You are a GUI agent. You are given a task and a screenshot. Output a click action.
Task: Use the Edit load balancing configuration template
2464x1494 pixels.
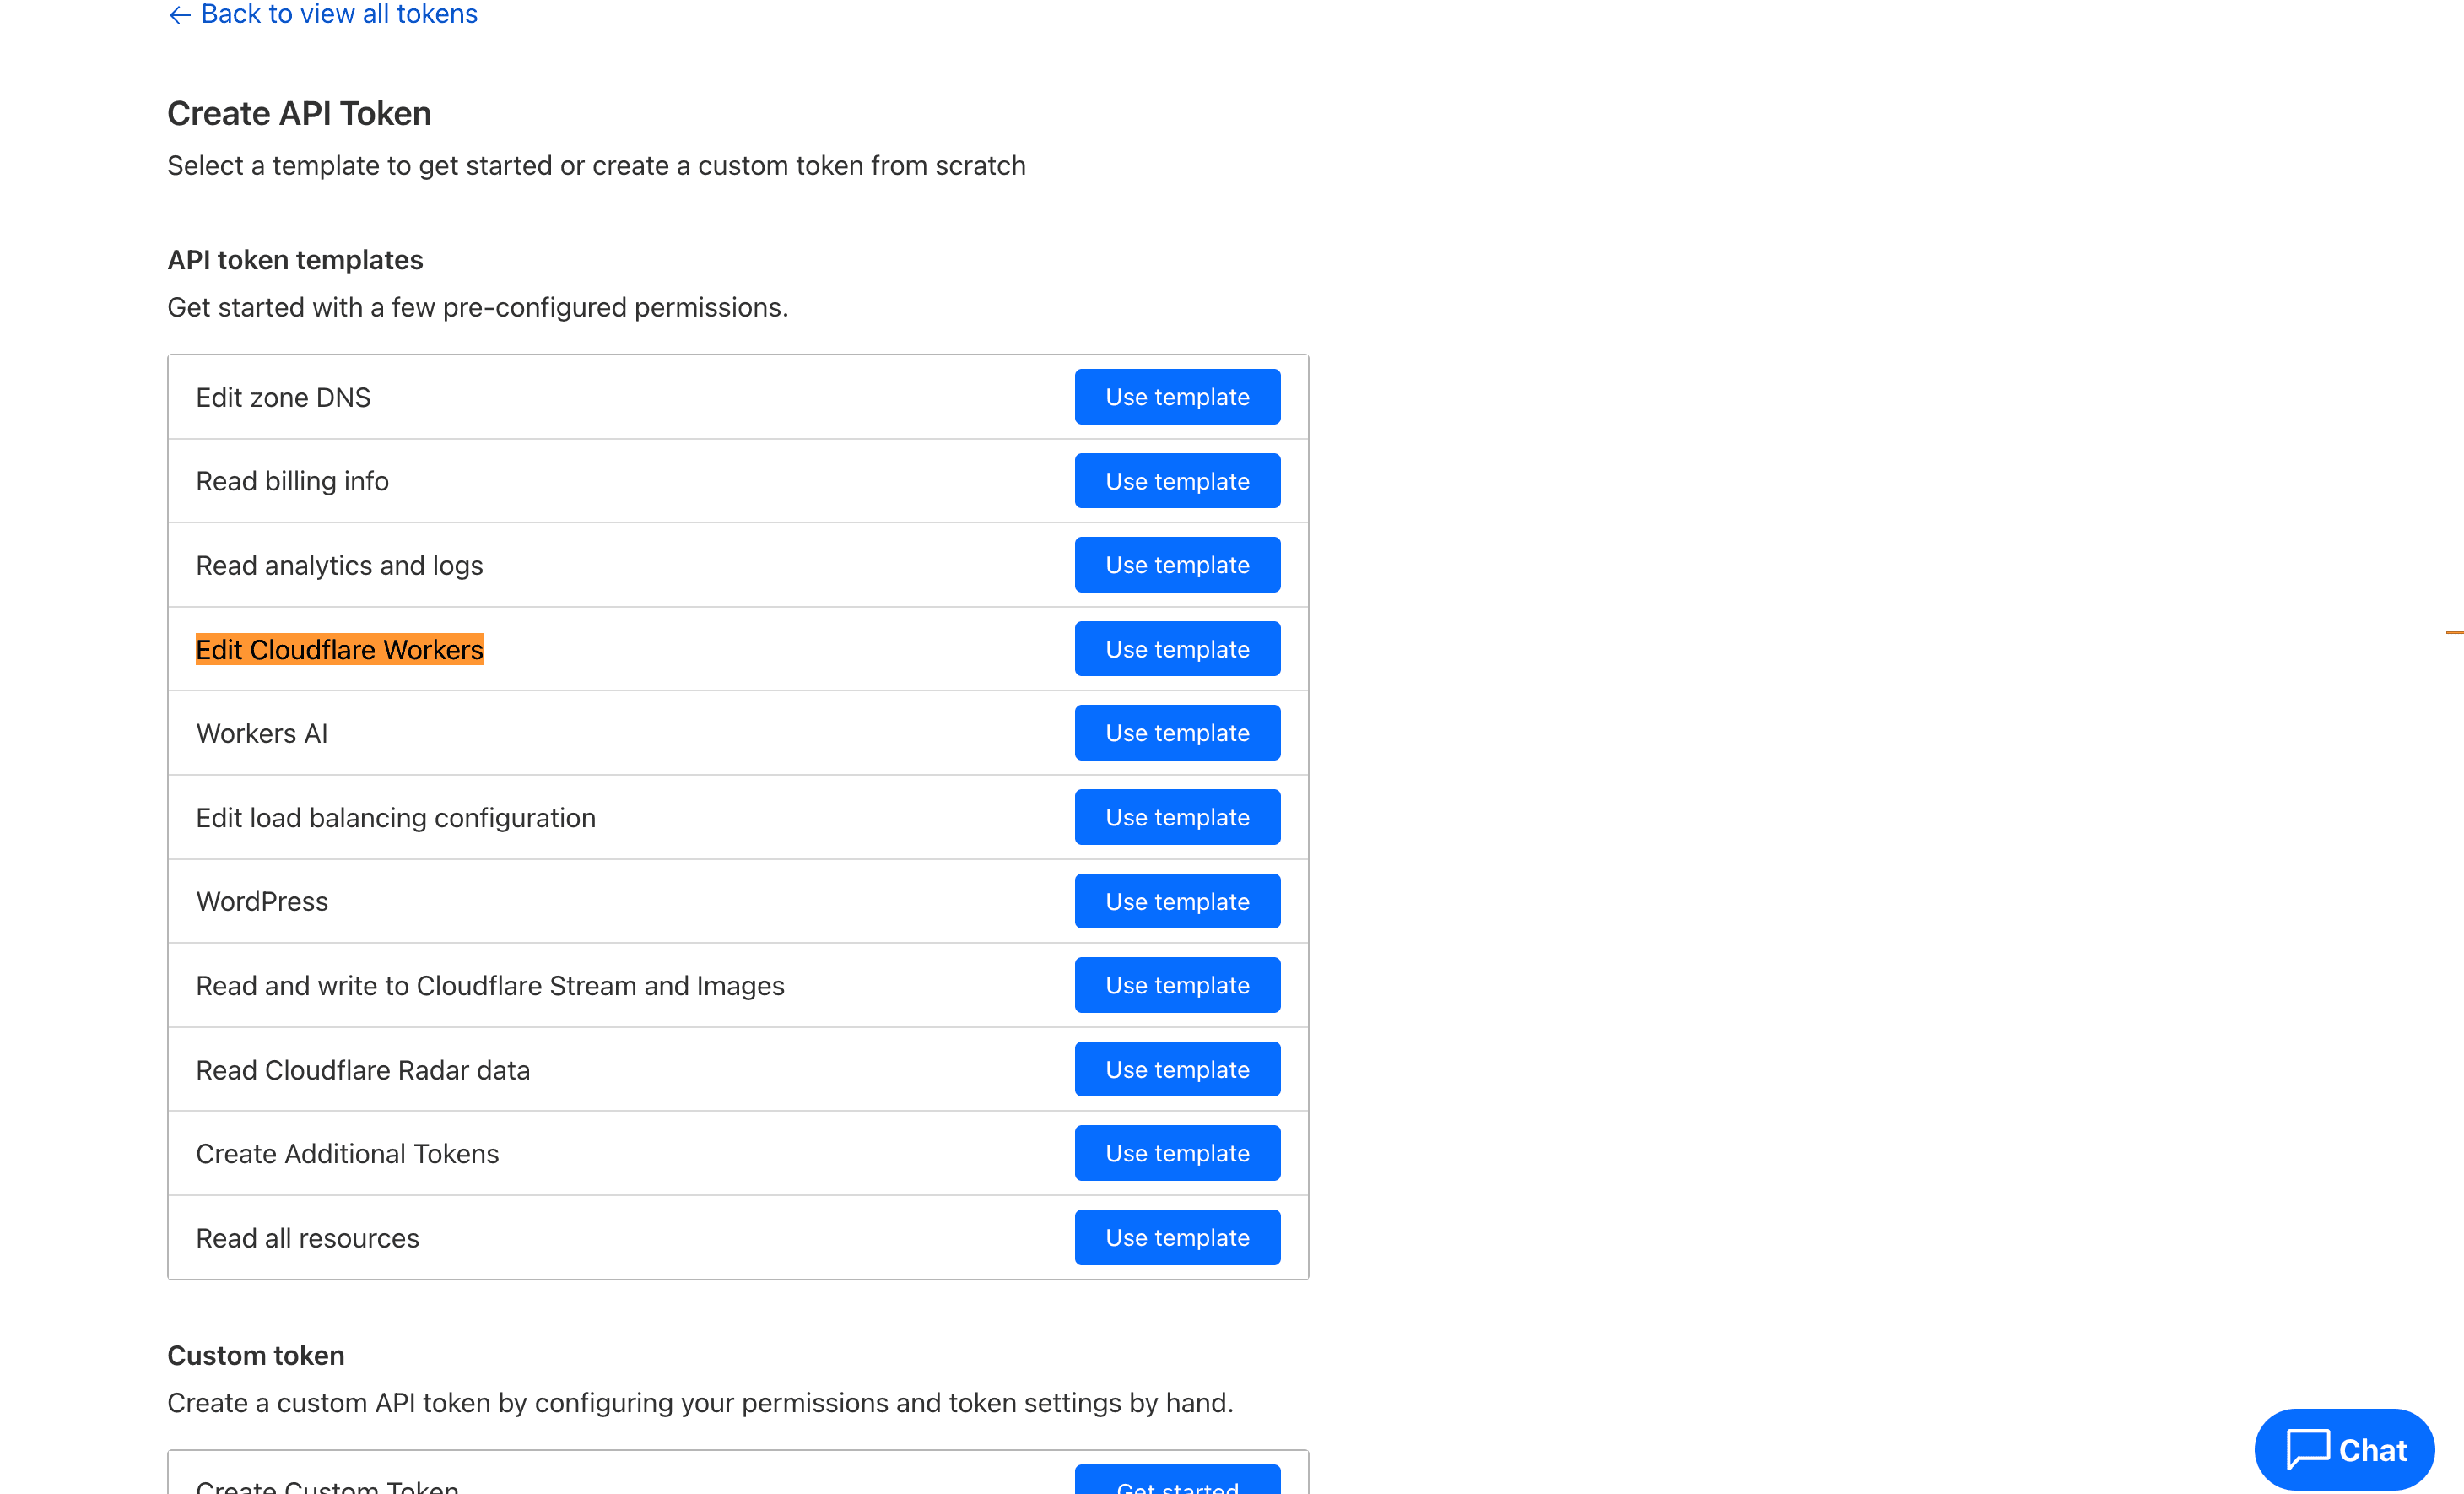(1177, 816)
